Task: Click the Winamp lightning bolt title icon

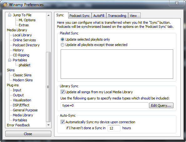Action: coord(5,5)
